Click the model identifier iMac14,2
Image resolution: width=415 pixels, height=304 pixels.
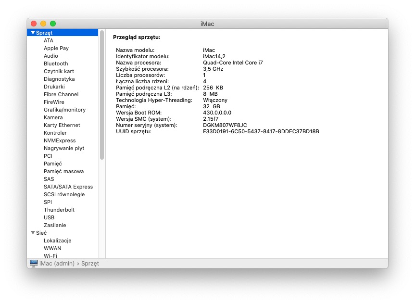coord(214,56)
